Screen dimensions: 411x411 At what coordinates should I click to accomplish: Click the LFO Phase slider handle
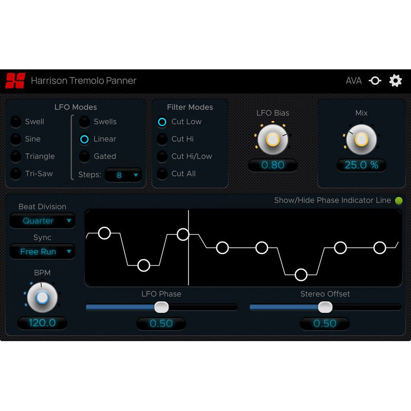coord(161,307)
